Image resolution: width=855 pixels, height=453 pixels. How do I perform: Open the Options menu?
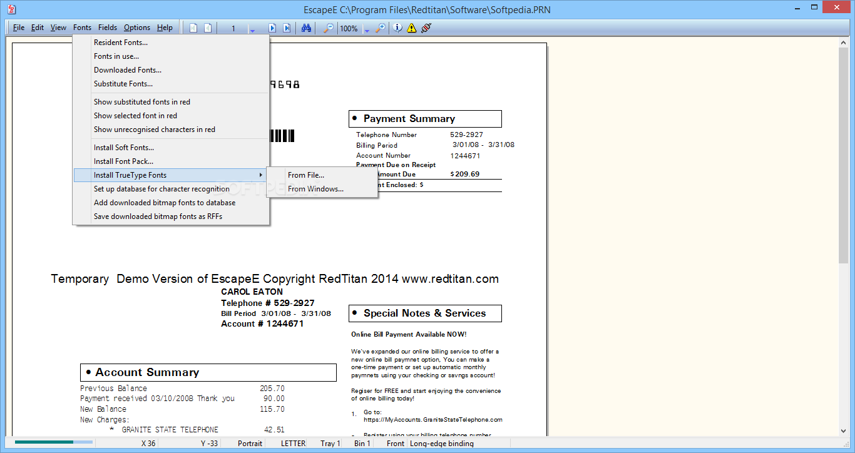137,28
